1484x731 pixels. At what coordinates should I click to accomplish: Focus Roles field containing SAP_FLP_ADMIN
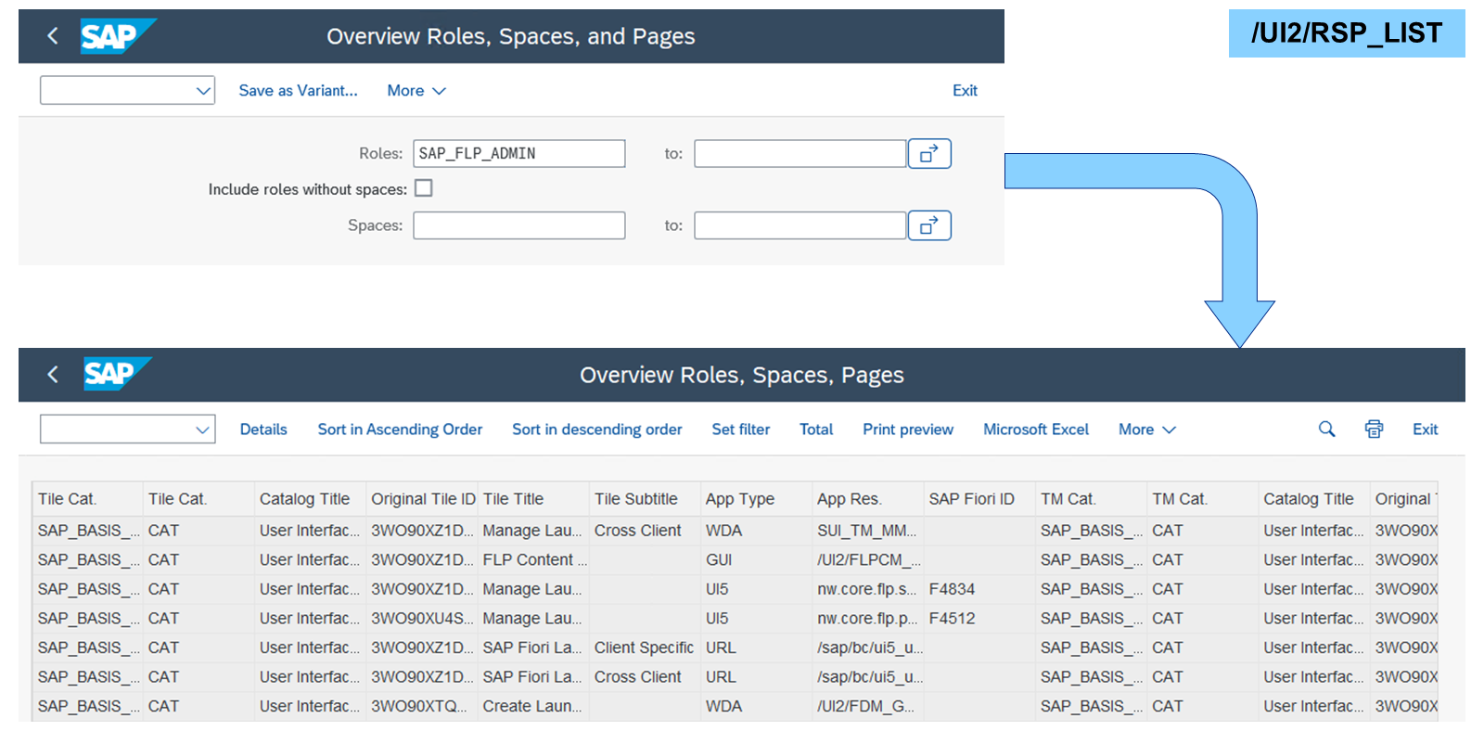(519, 153)
